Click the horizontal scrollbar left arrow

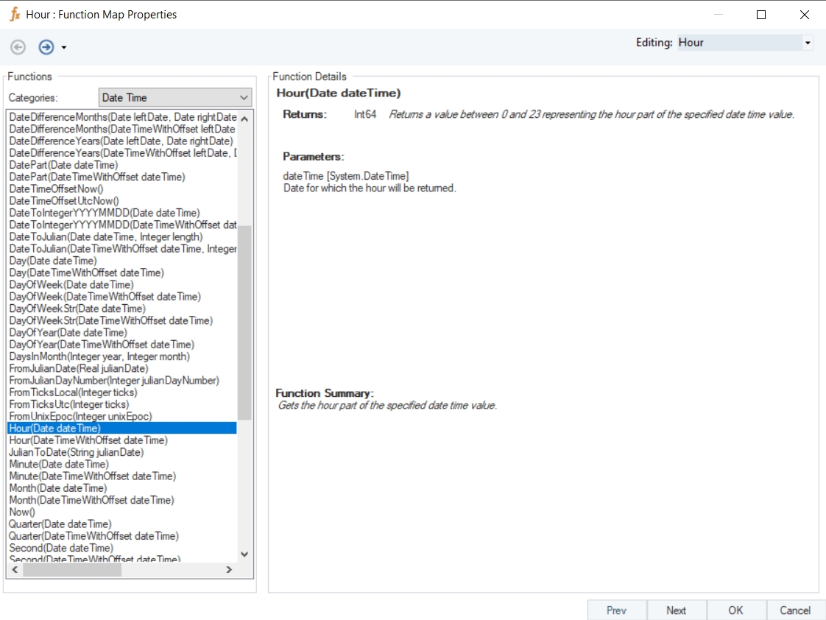point(15,569)
